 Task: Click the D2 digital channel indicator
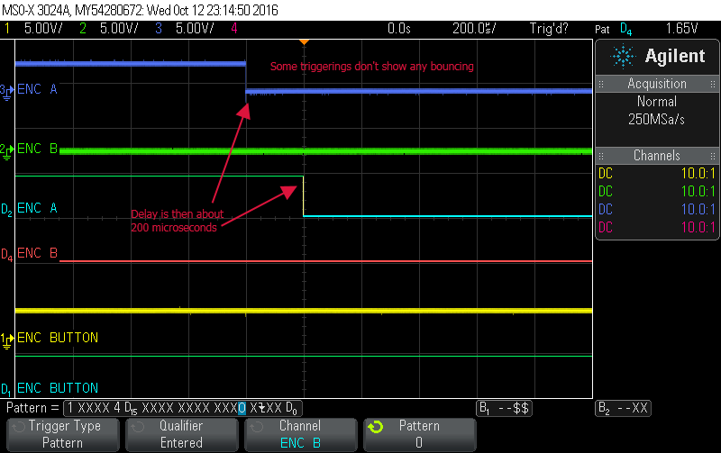[x=6, y=210]
